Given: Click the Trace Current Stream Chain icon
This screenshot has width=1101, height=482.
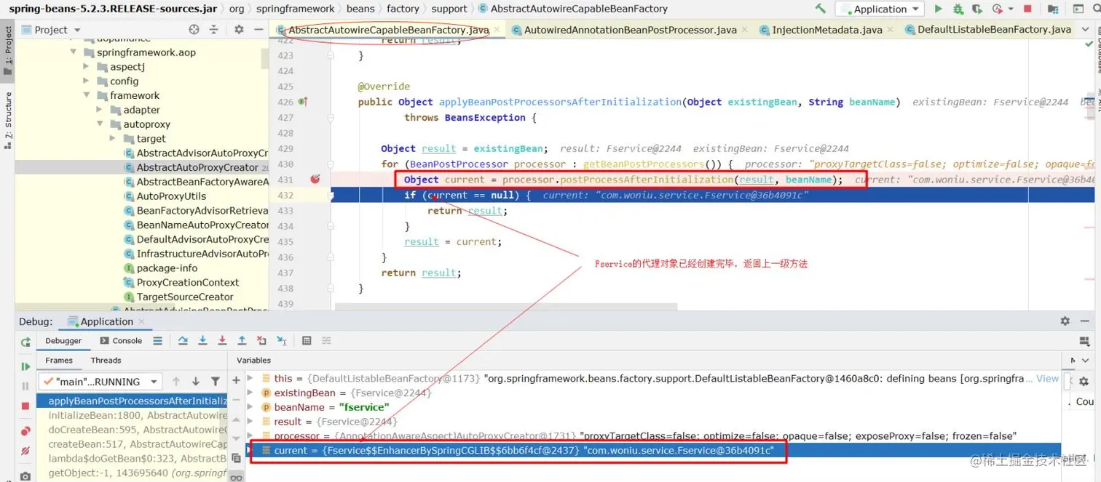Looking at the screenshot, I should coord(327,340).
